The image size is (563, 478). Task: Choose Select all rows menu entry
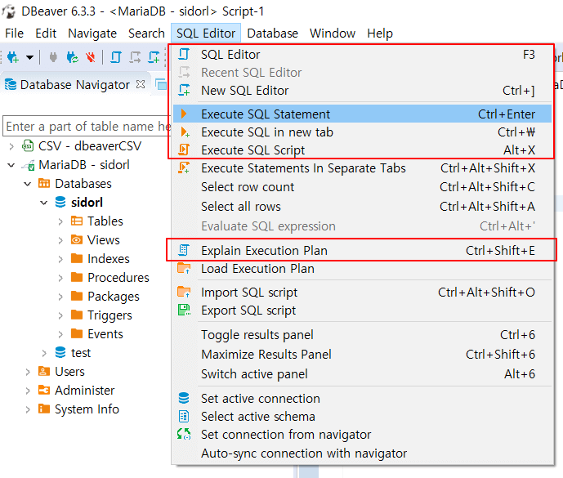[362, 207]
